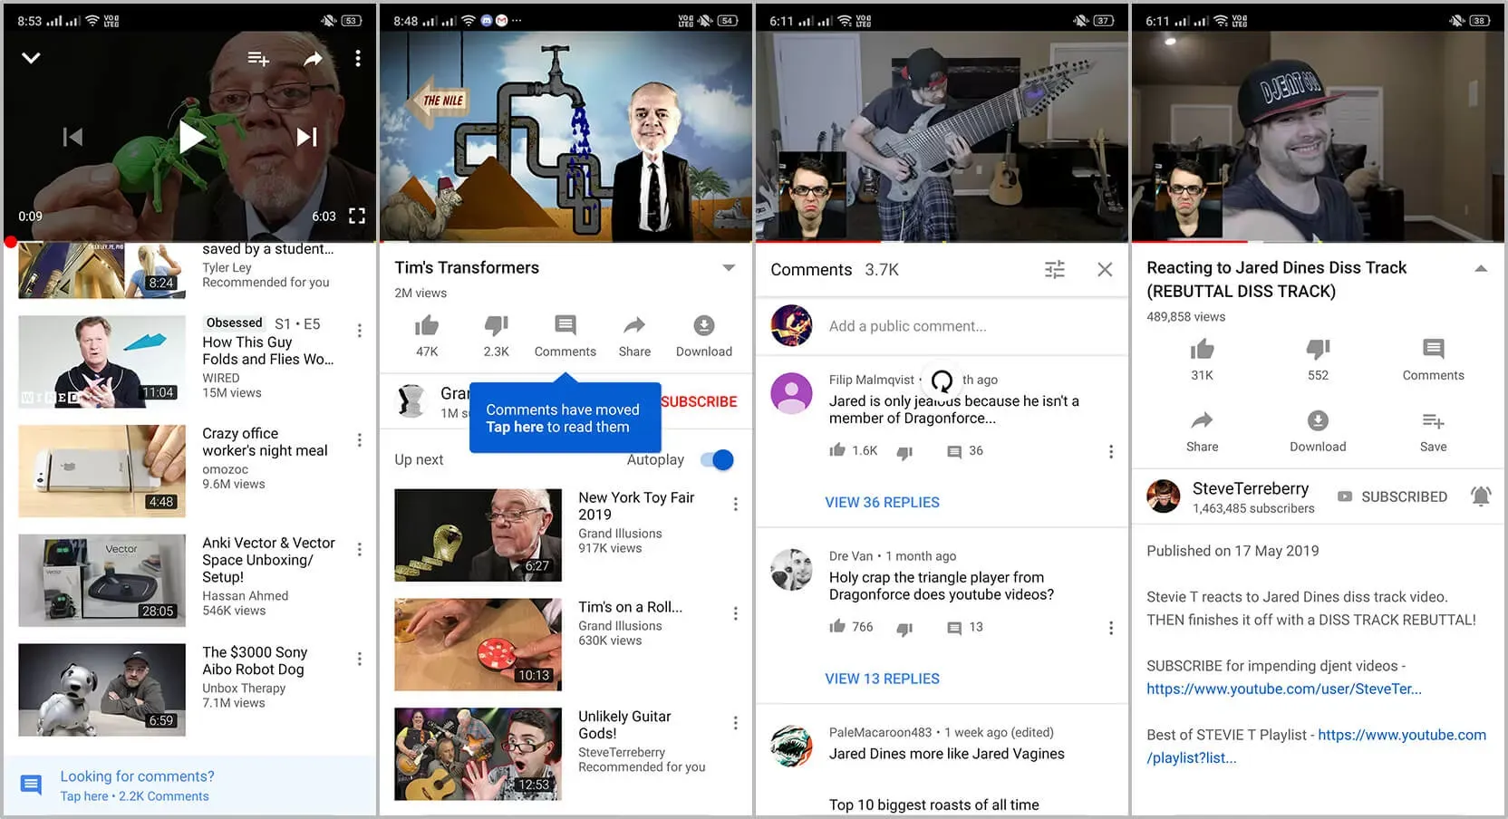Open options menu for New York Toy Fair 2019

(735, 505)
